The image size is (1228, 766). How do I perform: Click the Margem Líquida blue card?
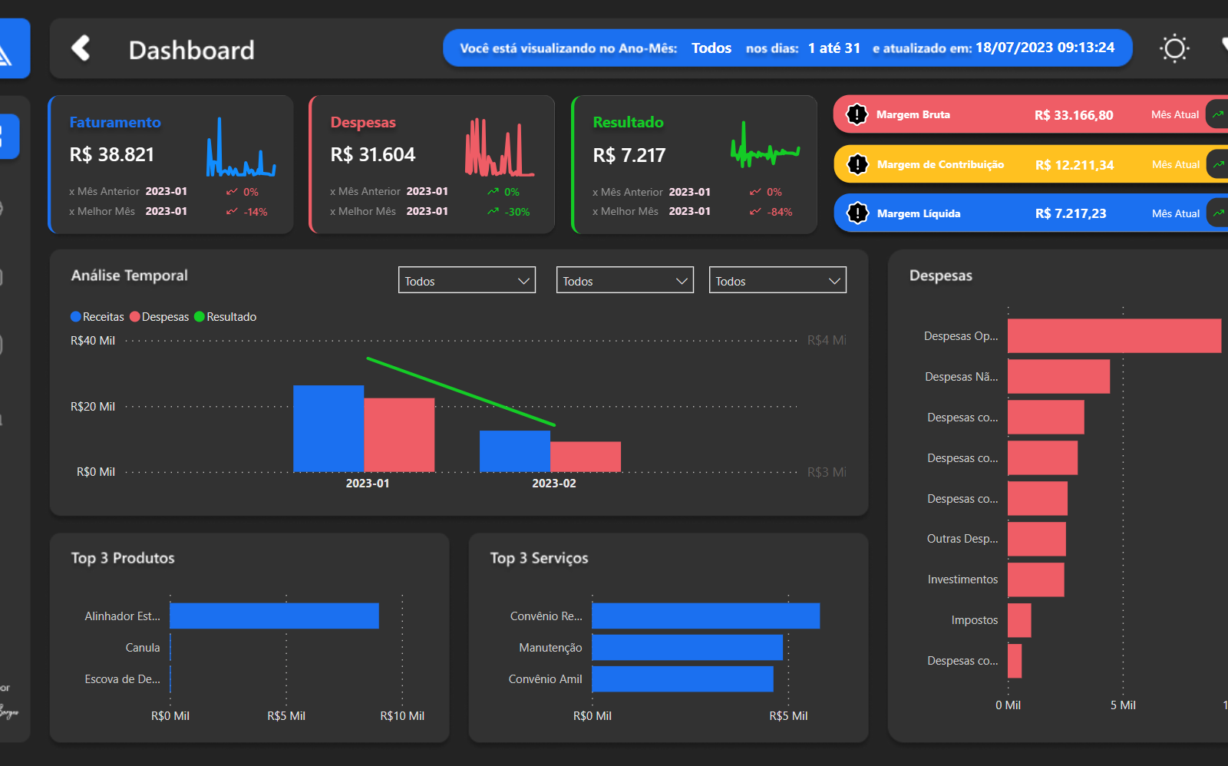1031,213
